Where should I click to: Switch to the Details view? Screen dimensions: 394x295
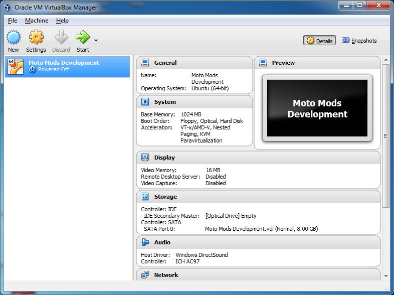[319, 41]
